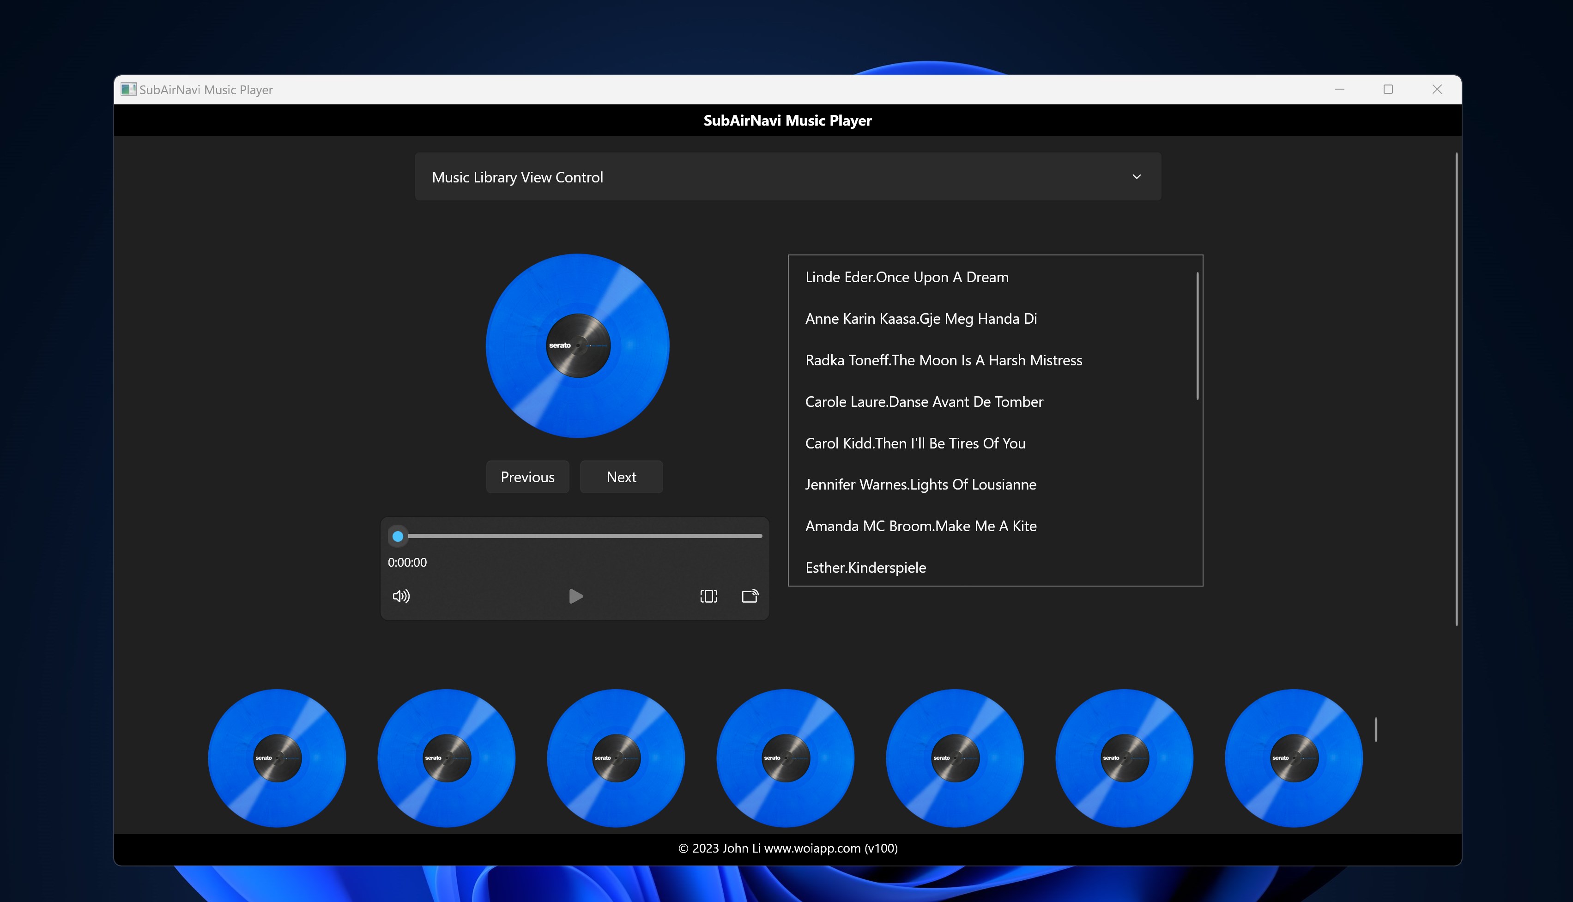The height and width of the screenshot is (902, 1573).
Task: Select Linde Eder.Once Upon A Dream track
Action: click(x=907, y=277)
